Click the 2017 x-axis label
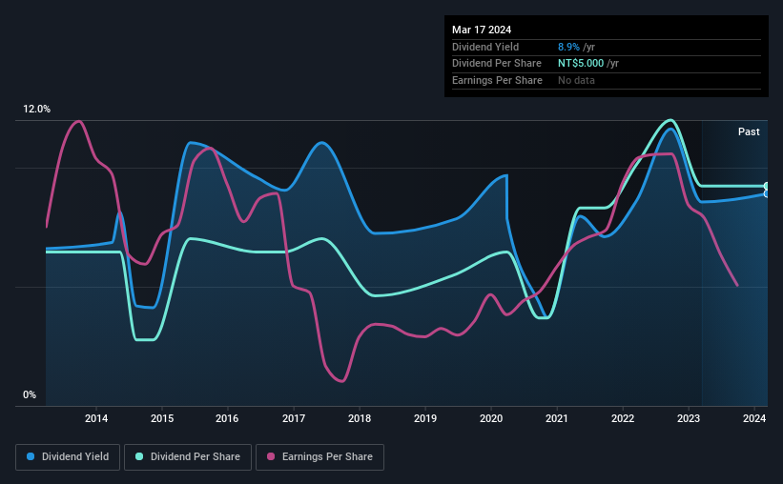Viewport: 783px width, 484px height. click(x=294, y=418)
